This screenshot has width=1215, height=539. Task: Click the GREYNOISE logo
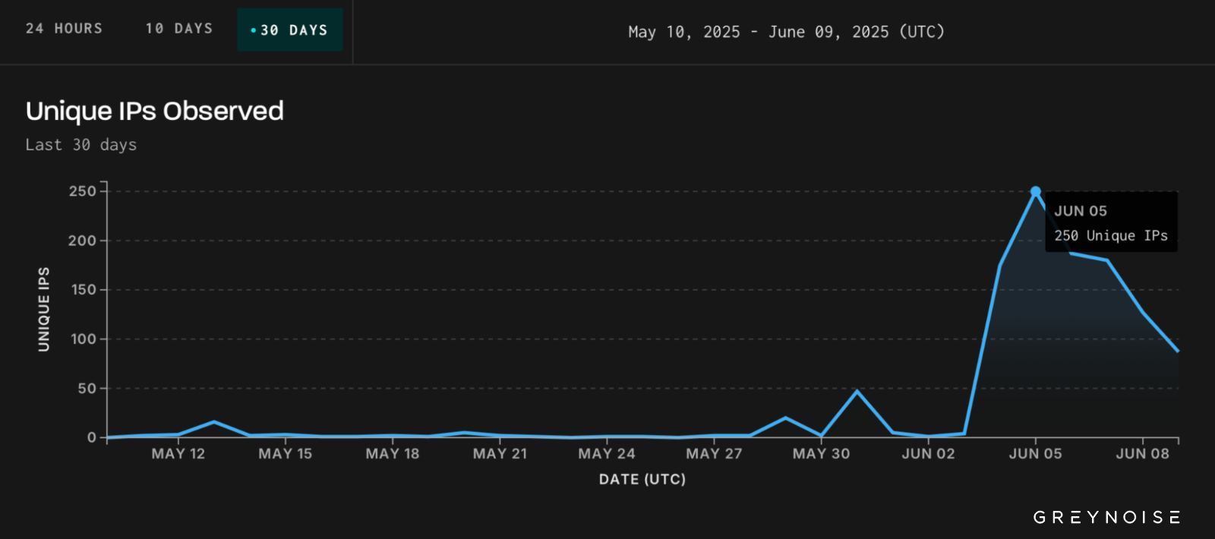pos(1106,518)
